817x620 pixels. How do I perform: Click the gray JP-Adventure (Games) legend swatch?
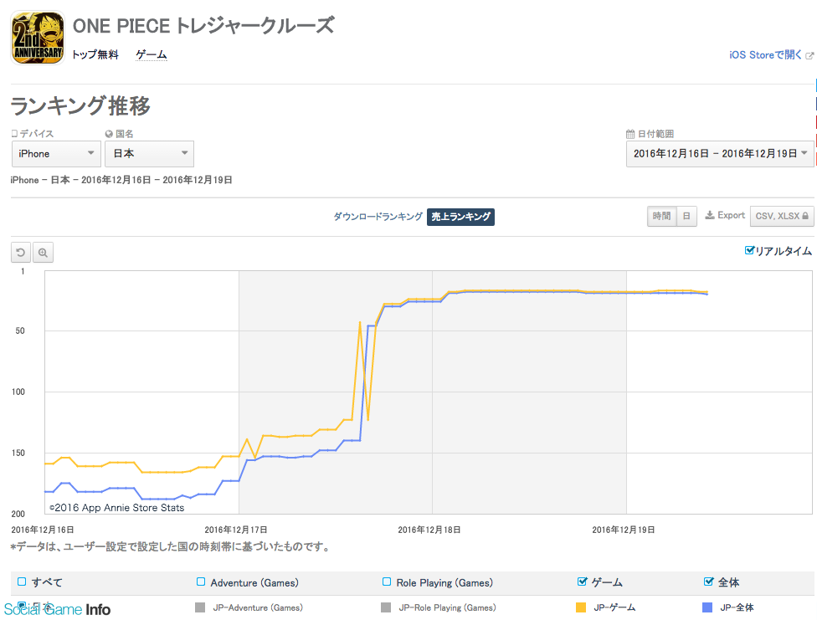tap(200, 607)
